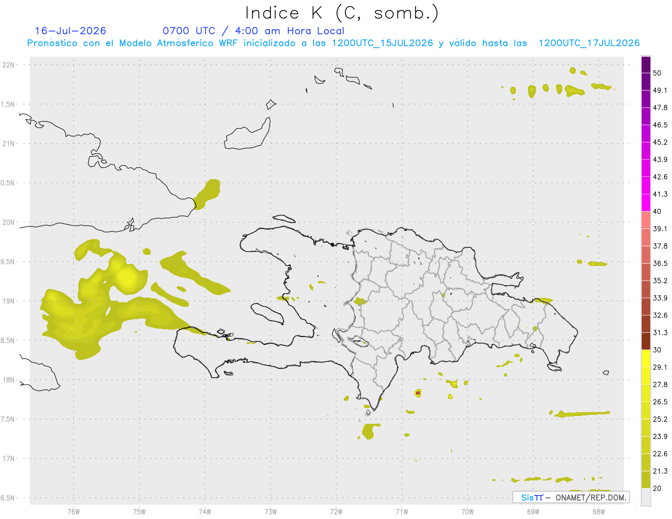This screenshot has height=519, width=672.
Task: Click the '68W' longitude label
Action: click(599, 512)
